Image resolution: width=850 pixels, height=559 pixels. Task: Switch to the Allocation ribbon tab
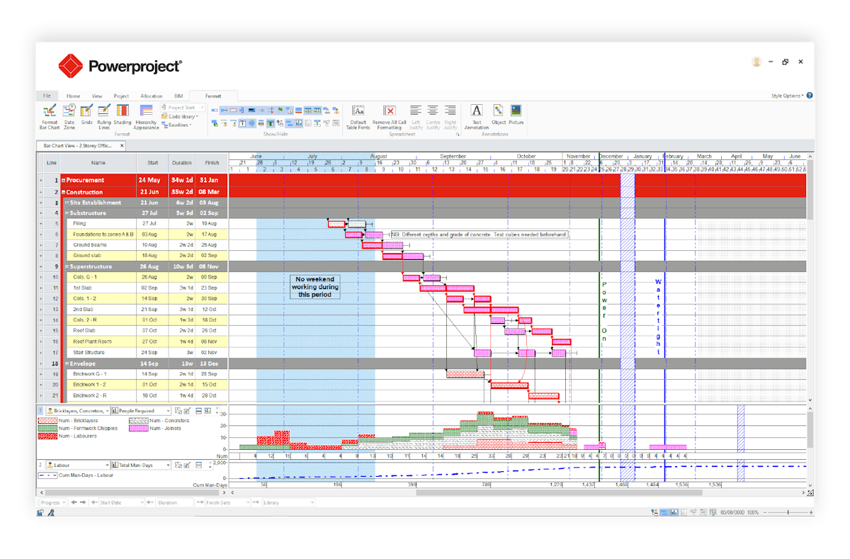pyautogui.click(x=152, y=96)
